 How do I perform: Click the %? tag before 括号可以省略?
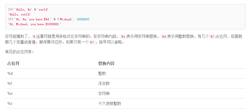click(x=92, y=43)
